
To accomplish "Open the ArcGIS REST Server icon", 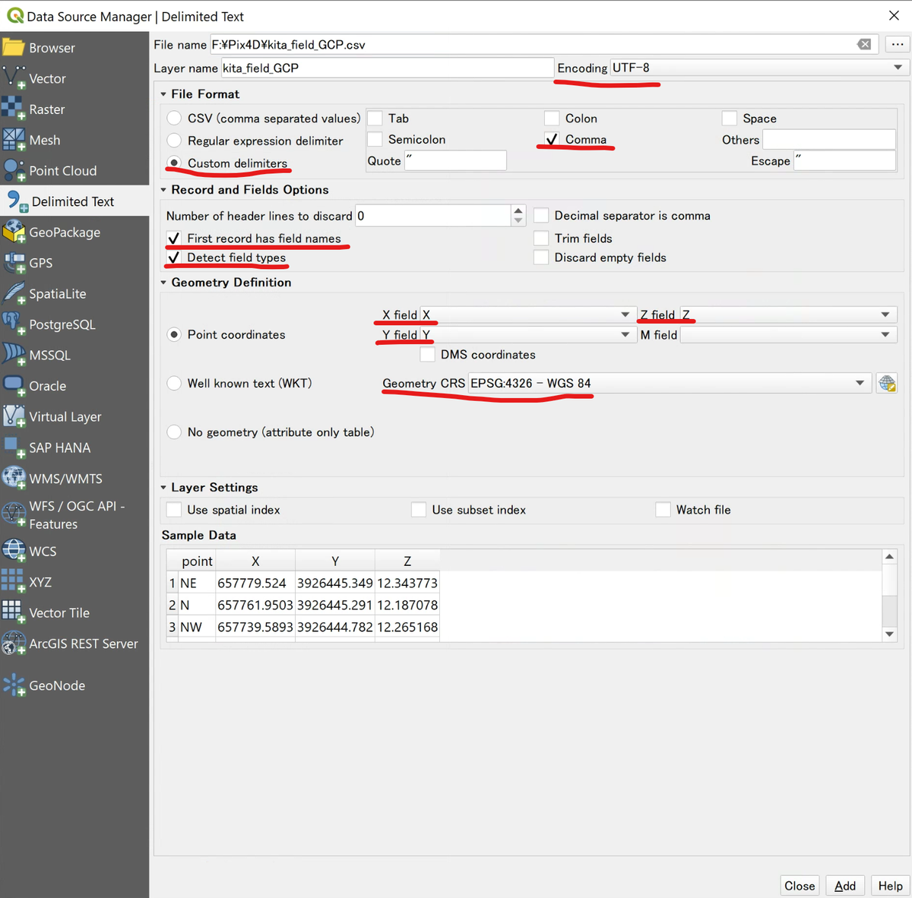I will (x=14, y=643).
